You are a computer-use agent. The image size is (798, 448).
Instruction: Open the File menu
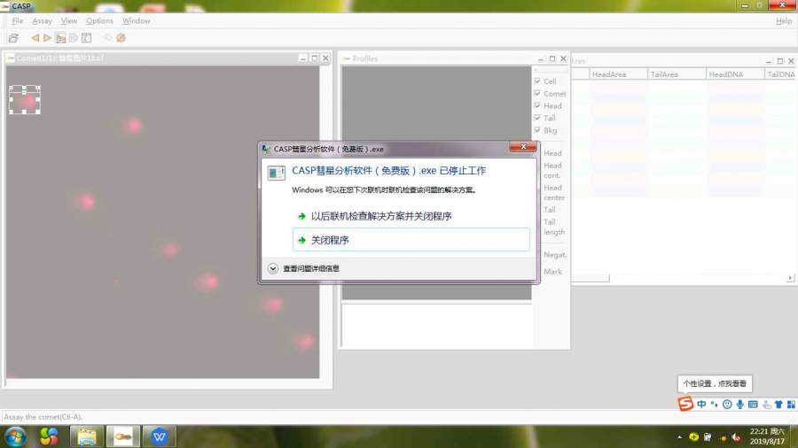(18, 21)
